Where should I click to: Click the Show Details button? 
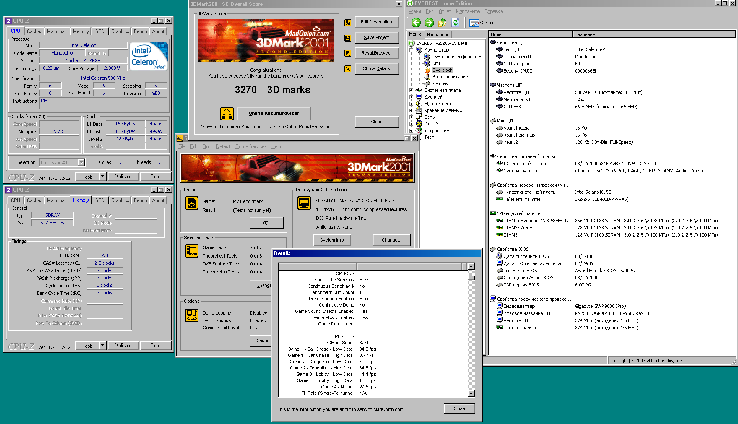pos(376,69)
